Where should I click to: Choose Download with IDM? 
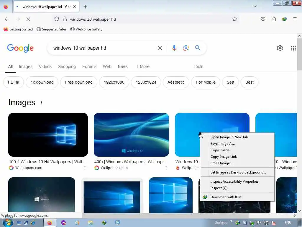coord(237,197)
